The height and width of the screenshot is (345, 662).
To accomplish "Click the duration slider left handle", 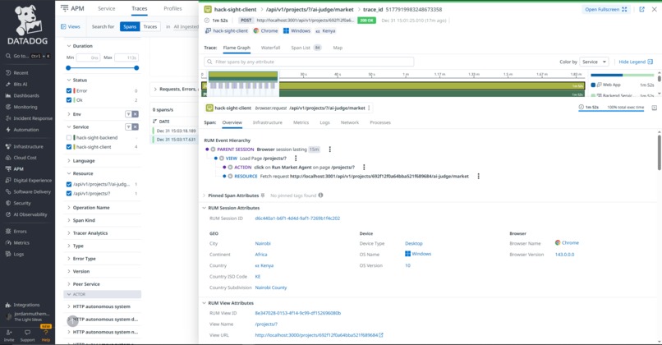I will coord(68,68).
